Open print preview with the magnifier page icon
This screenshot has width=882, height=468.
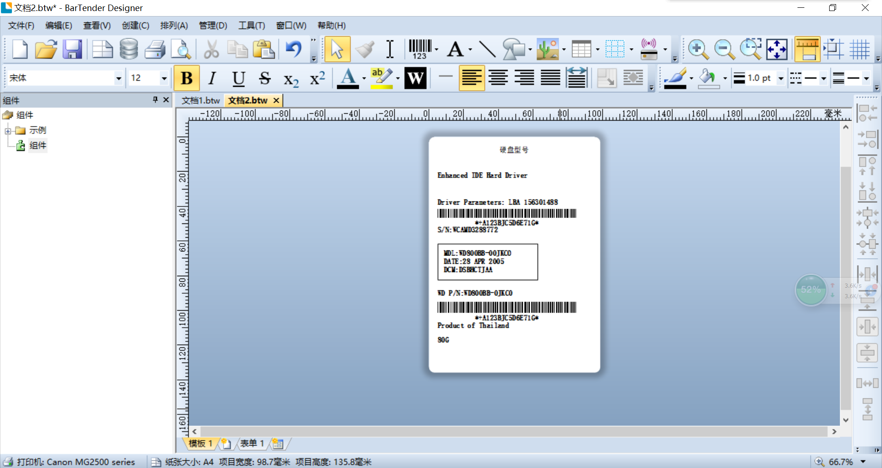click(x=181, y=49)
